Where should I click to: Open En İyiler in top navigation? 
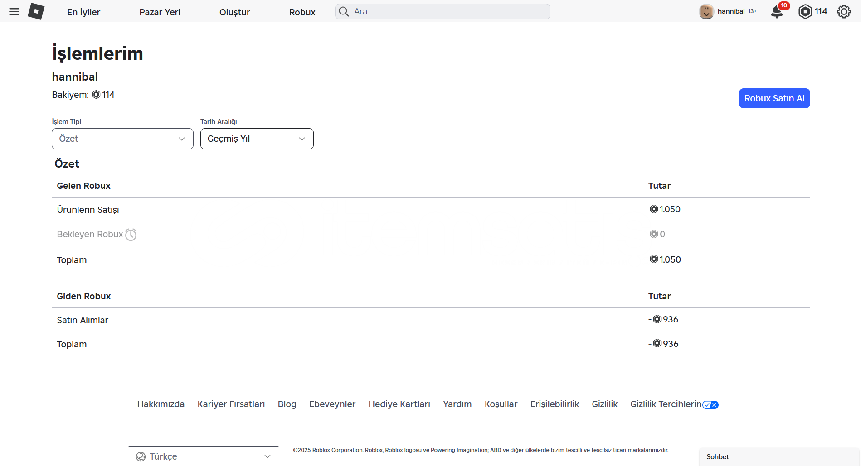(x=84, y=12)
